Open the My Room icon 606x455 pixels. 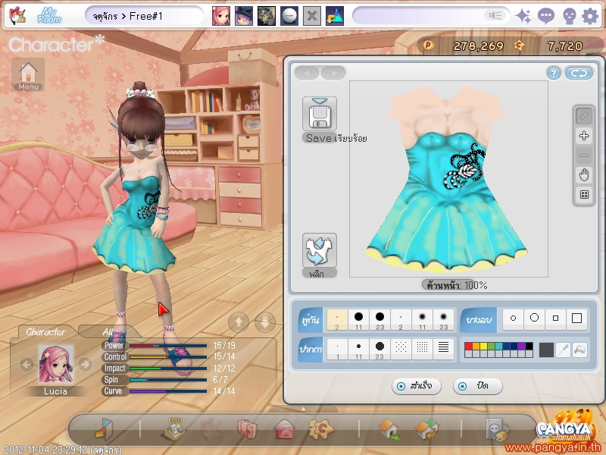pyautogui.click(x=49, y=16)
